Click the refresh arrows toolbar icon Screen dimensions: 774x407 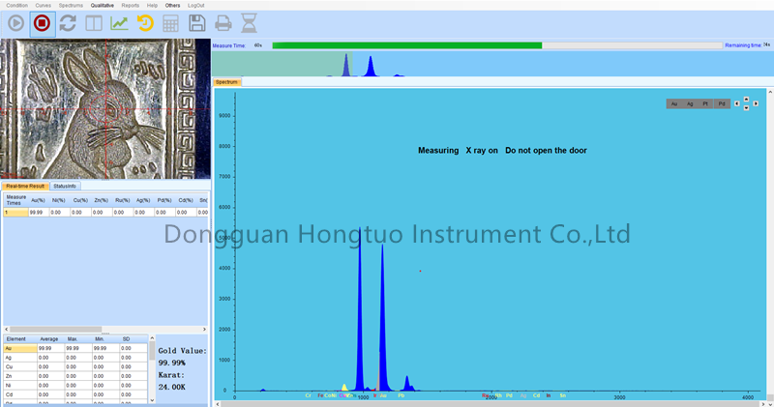coord(68,23)
